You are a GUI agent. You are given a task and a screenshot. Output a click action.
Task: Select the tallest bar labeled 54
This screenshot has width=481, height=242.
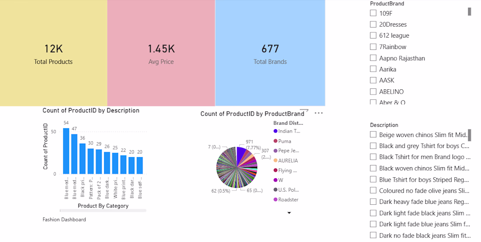coord(66,151)
